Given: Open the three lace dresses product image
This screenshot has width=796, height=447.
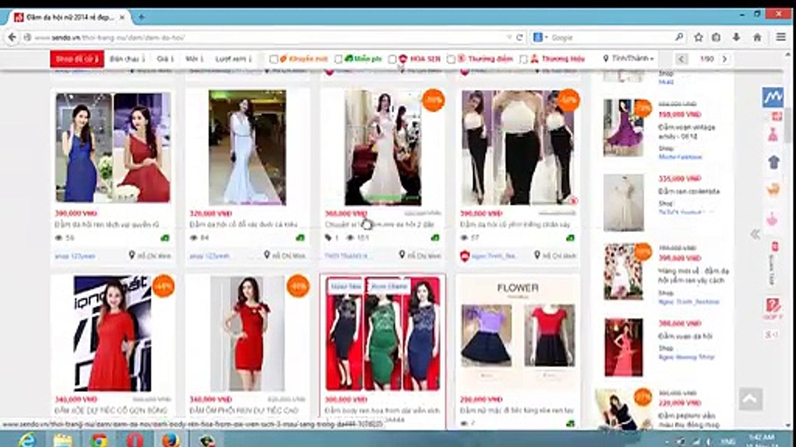Looking at the screenshot, I should click(x=383, y=333).
